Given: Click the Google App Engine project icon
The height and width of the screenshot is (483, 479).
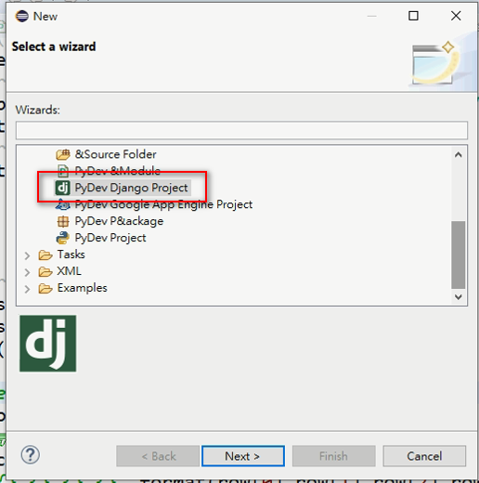Looking at the screenshot, I should click(63, 204).
